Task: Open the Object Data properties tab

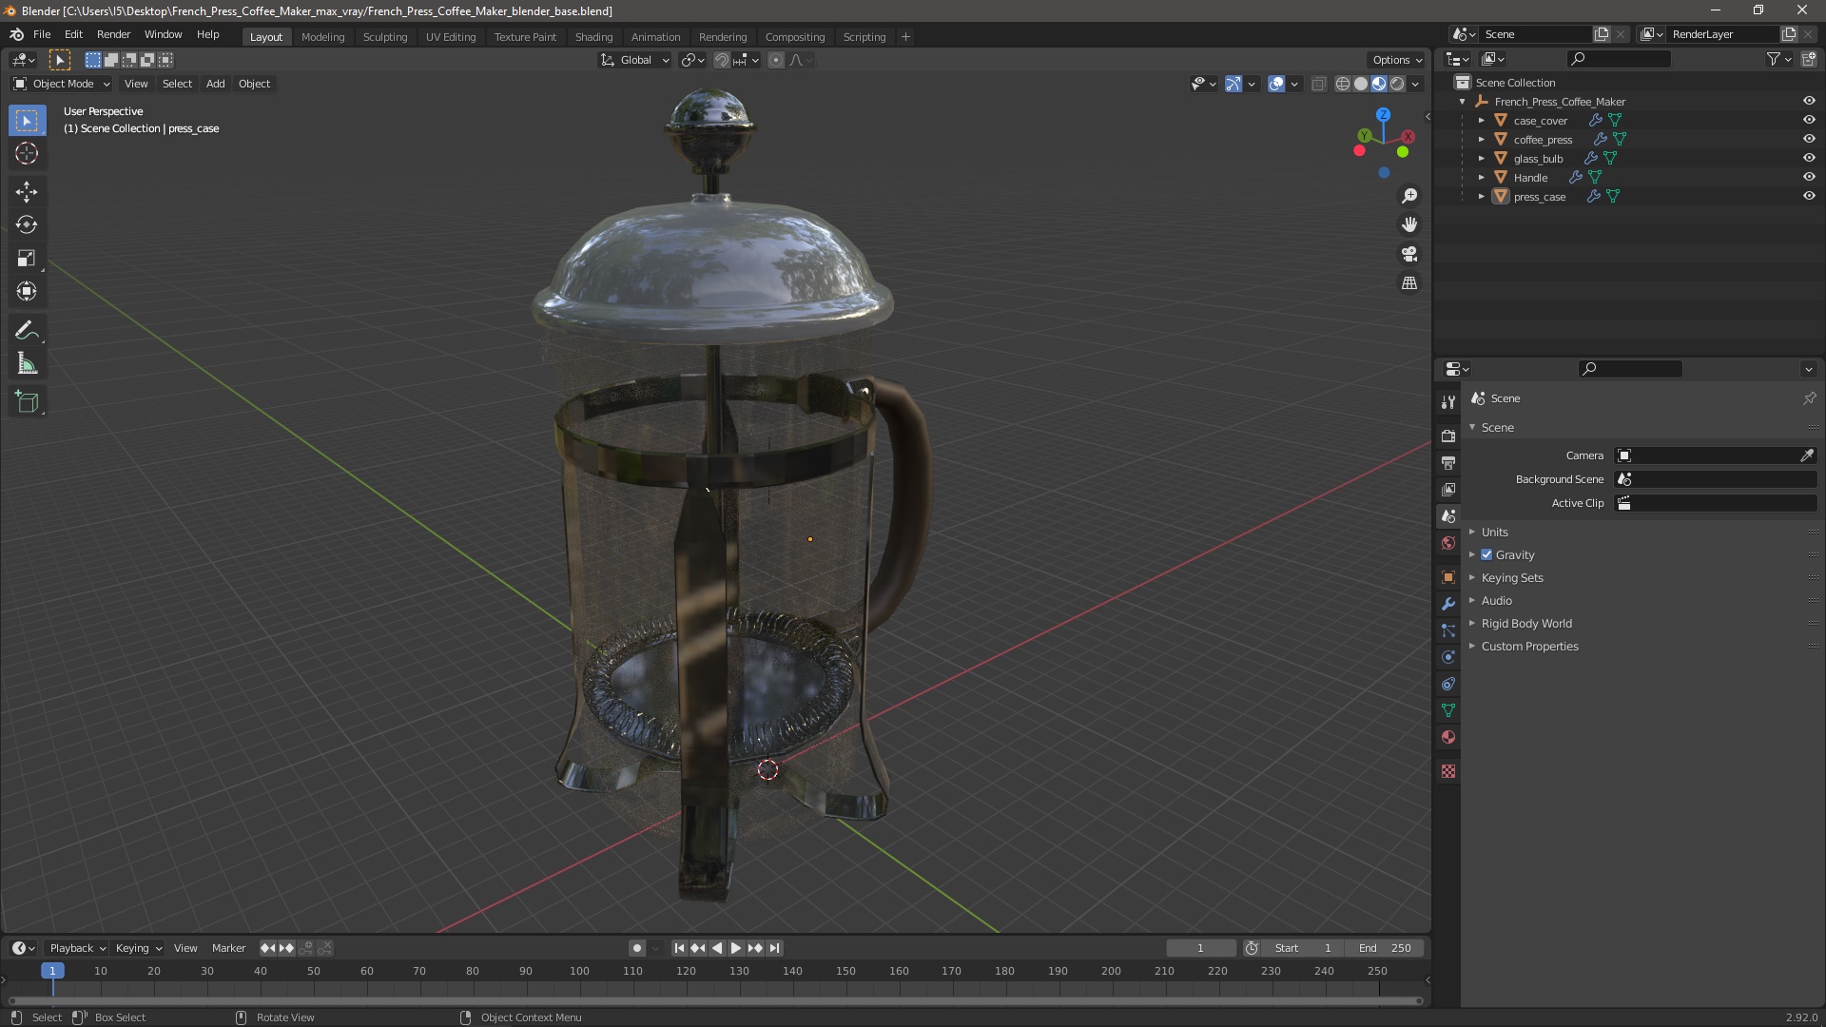Action: coord(1448,710)
